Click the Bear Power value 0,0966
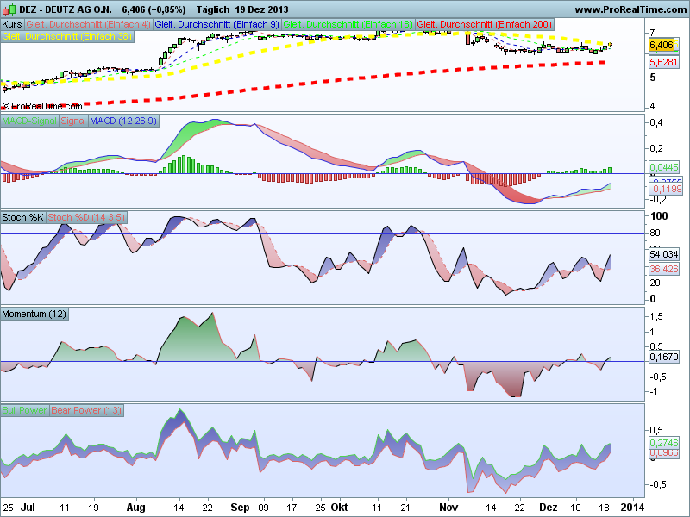690x517 pixels. point(664,452)
